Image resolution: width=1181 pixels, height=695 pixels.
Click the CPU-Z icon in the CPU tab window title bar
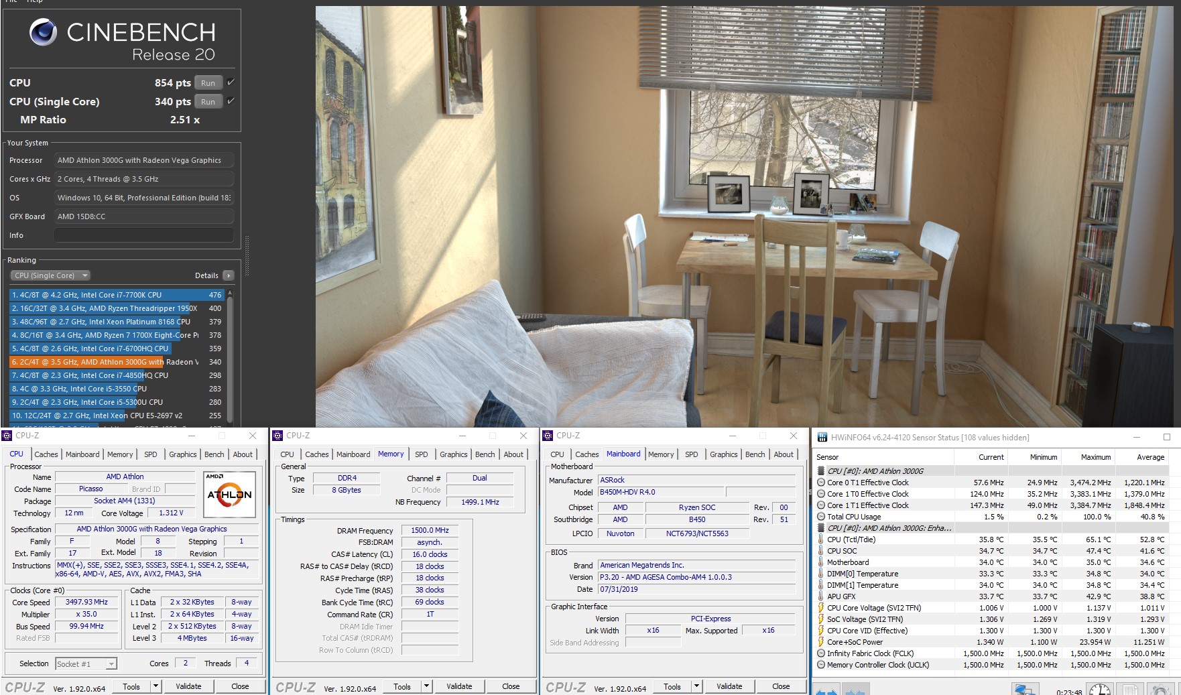click(x=7, y=436)
